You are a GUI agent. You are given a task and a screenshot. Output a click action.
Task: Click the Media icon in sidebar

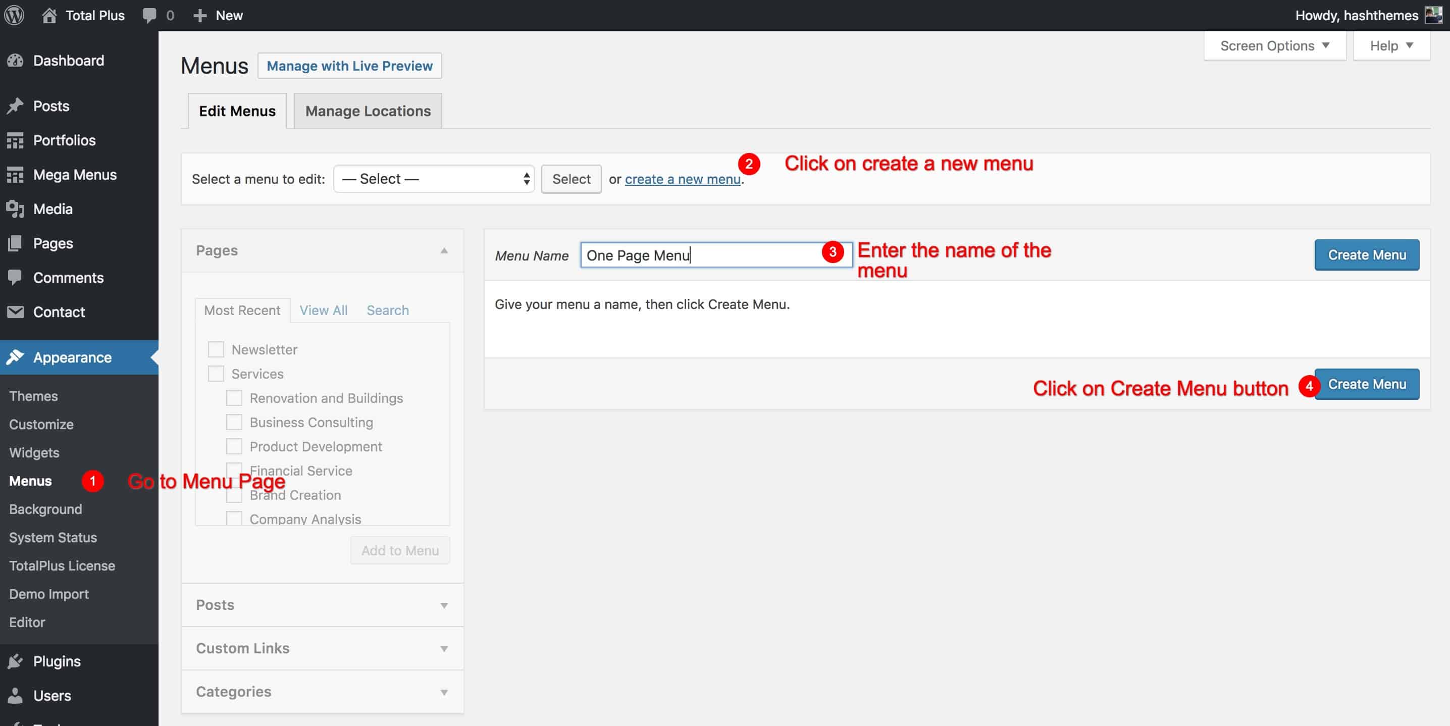pyautogui.click(x=15, y=209)
